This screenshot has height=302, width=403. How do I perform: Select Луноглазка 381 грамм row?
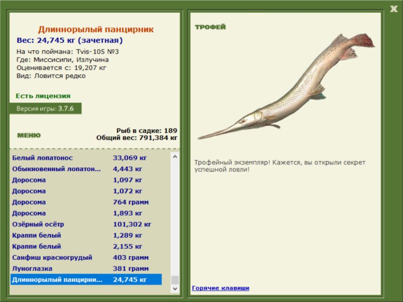(x=86, y=268)
